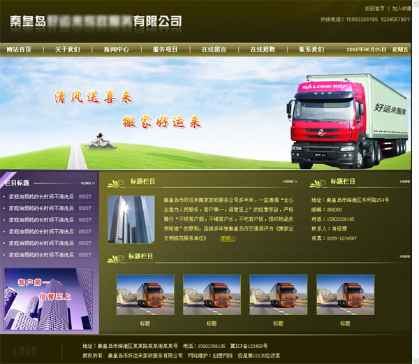Click the MORE icon in the left news panel
Image resolution: width=419 pixels, height=364 pixels.
(88, 183)
